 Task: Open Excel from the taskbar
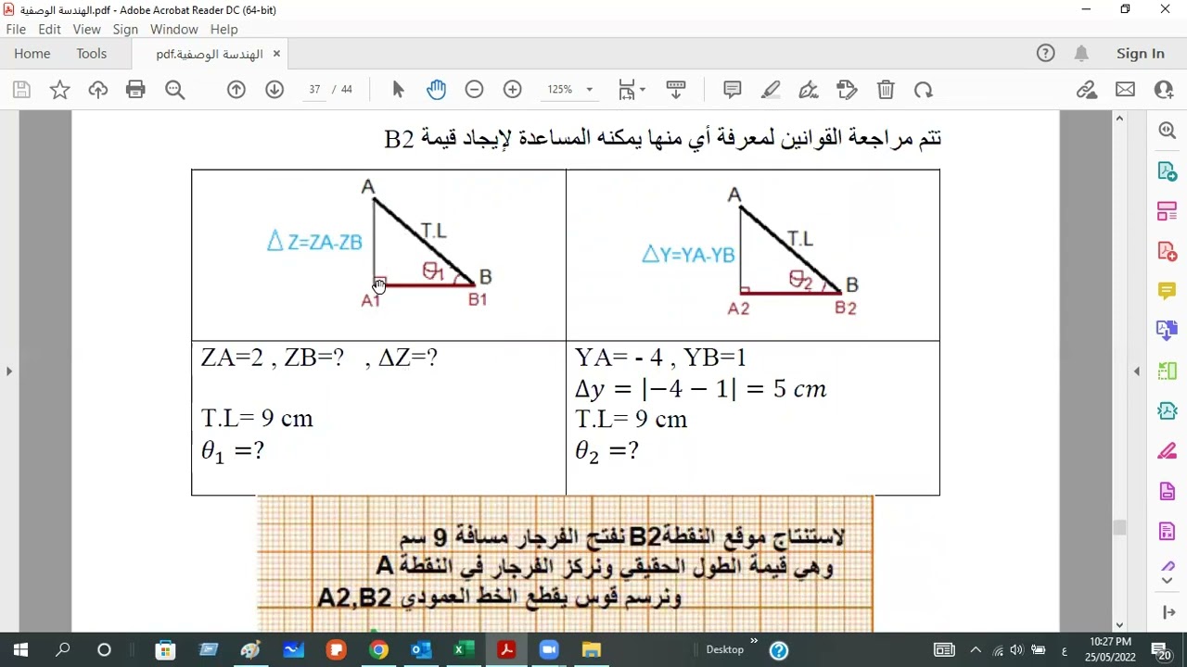tap(464, 650)
